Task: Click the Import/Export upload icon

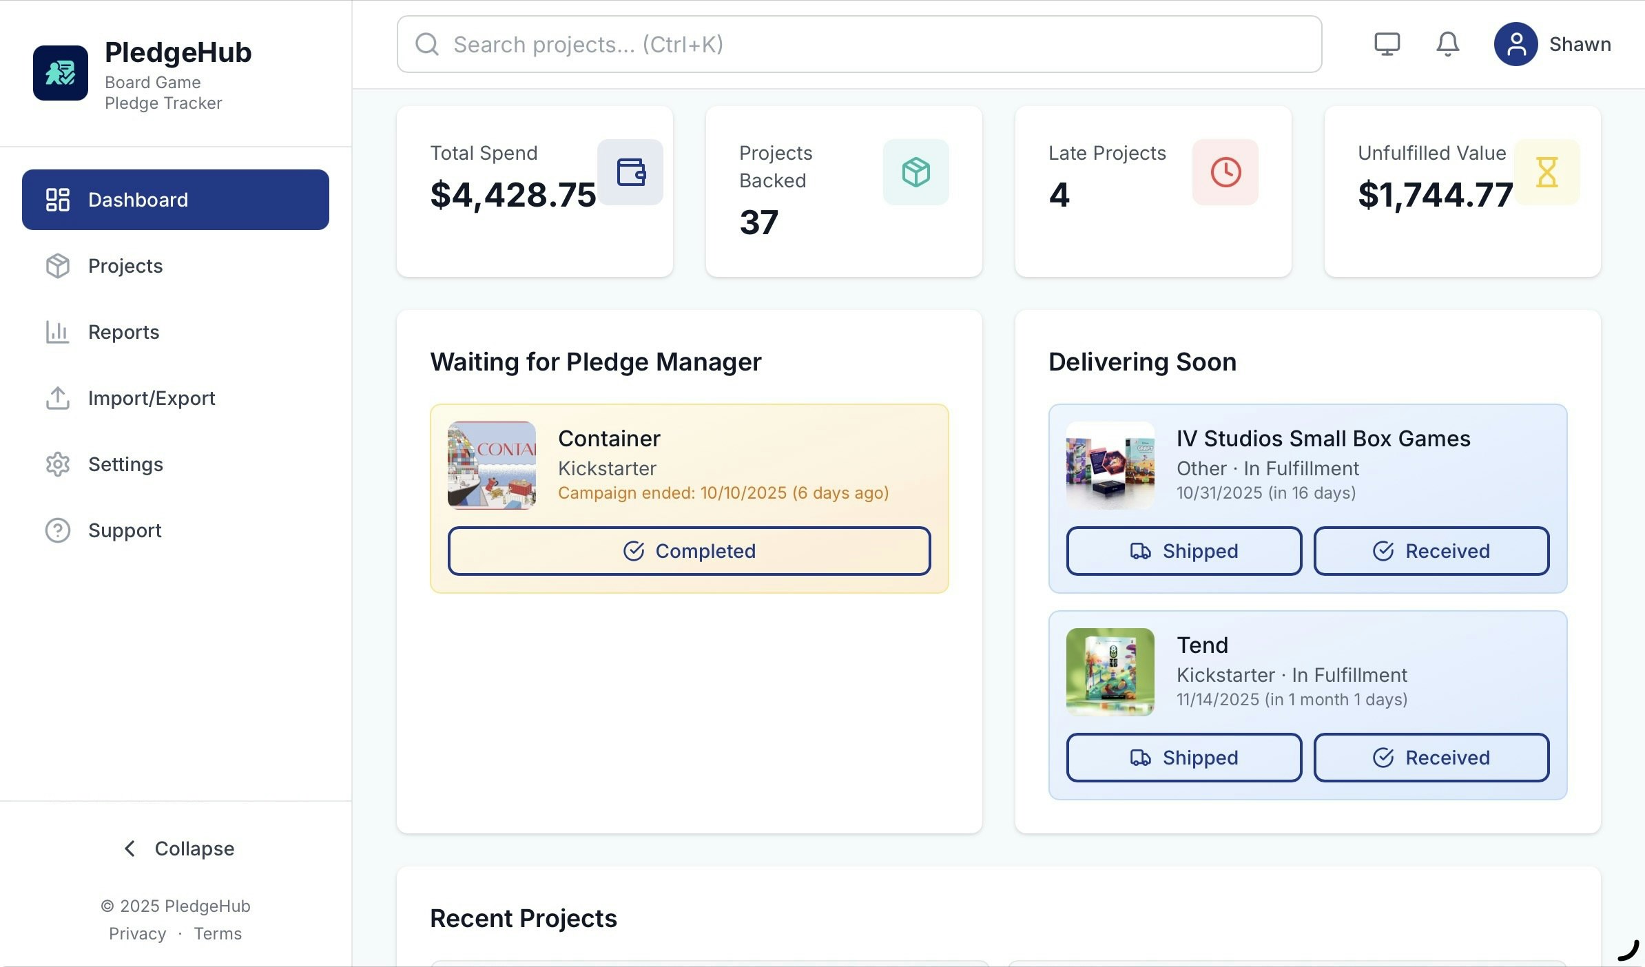Action: coord(58,398)
